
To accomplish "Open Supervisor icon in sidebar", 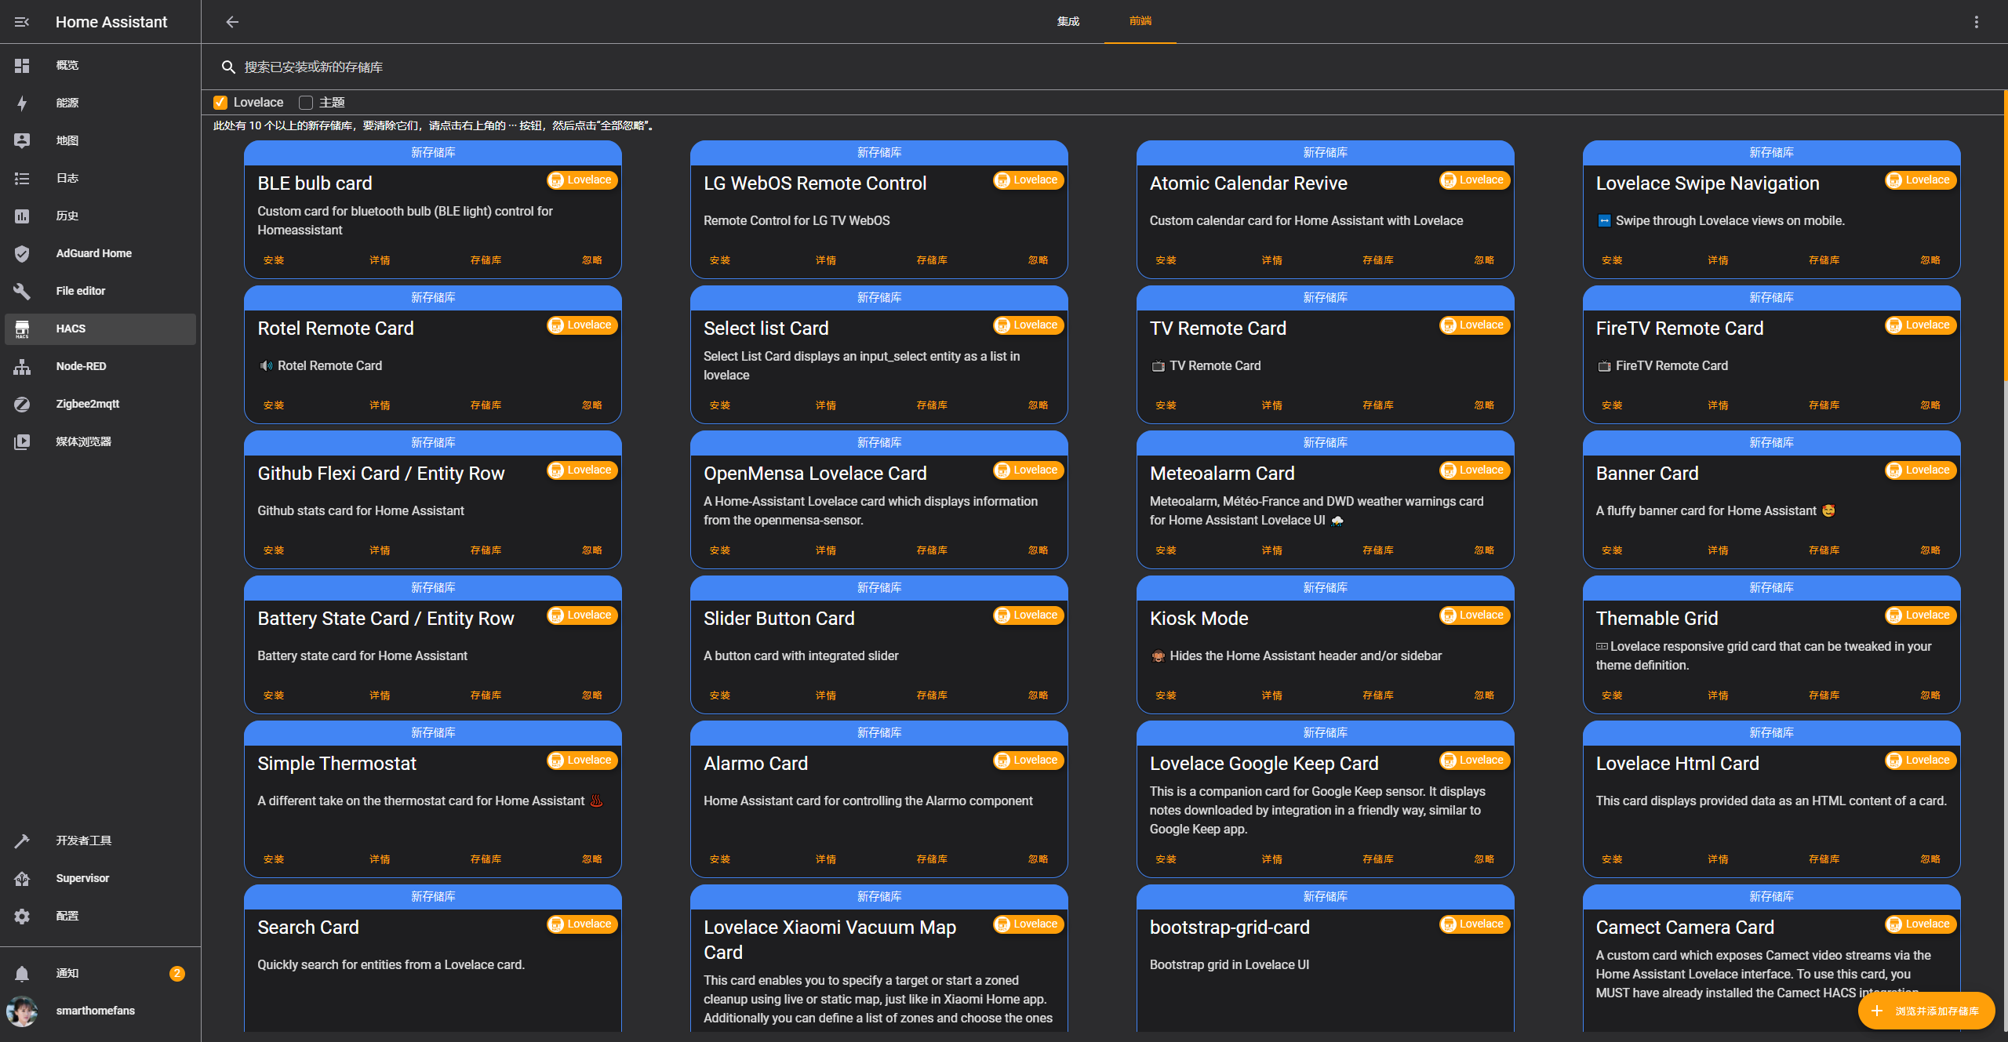I will (x=22, y=878).
